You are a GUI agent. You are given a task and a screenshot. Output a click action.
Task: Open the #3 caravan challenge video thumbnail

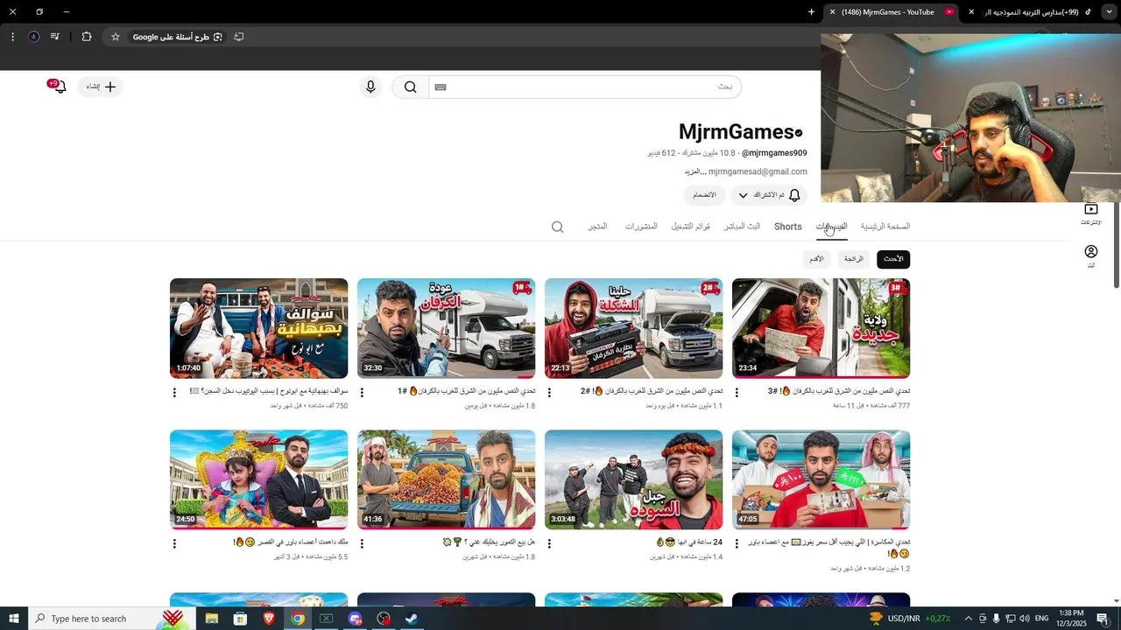pos(821,328)
